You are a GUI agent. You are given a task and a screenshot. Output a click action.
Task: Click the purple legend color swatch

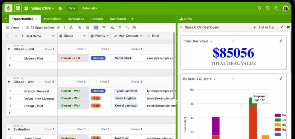[277, 115]
